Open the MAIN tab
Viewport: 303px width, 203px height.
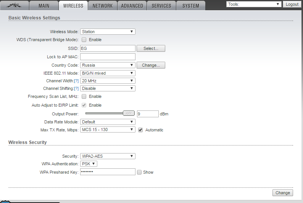point(44,5)
